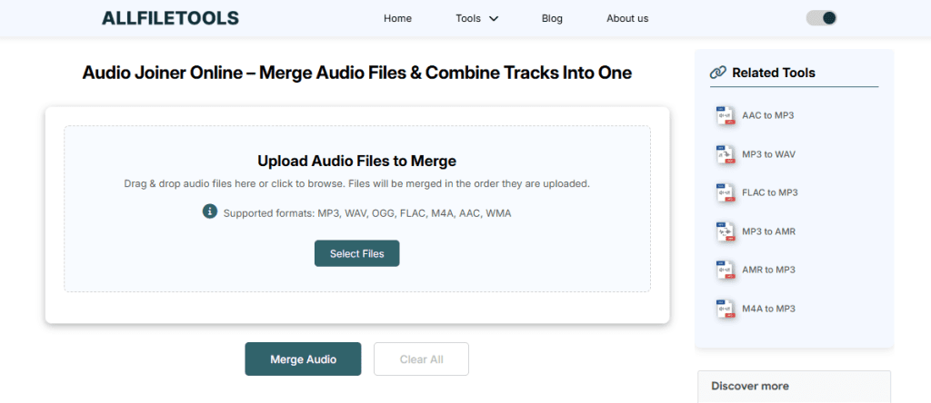Click the M4A to MP3 file icon

725,309
